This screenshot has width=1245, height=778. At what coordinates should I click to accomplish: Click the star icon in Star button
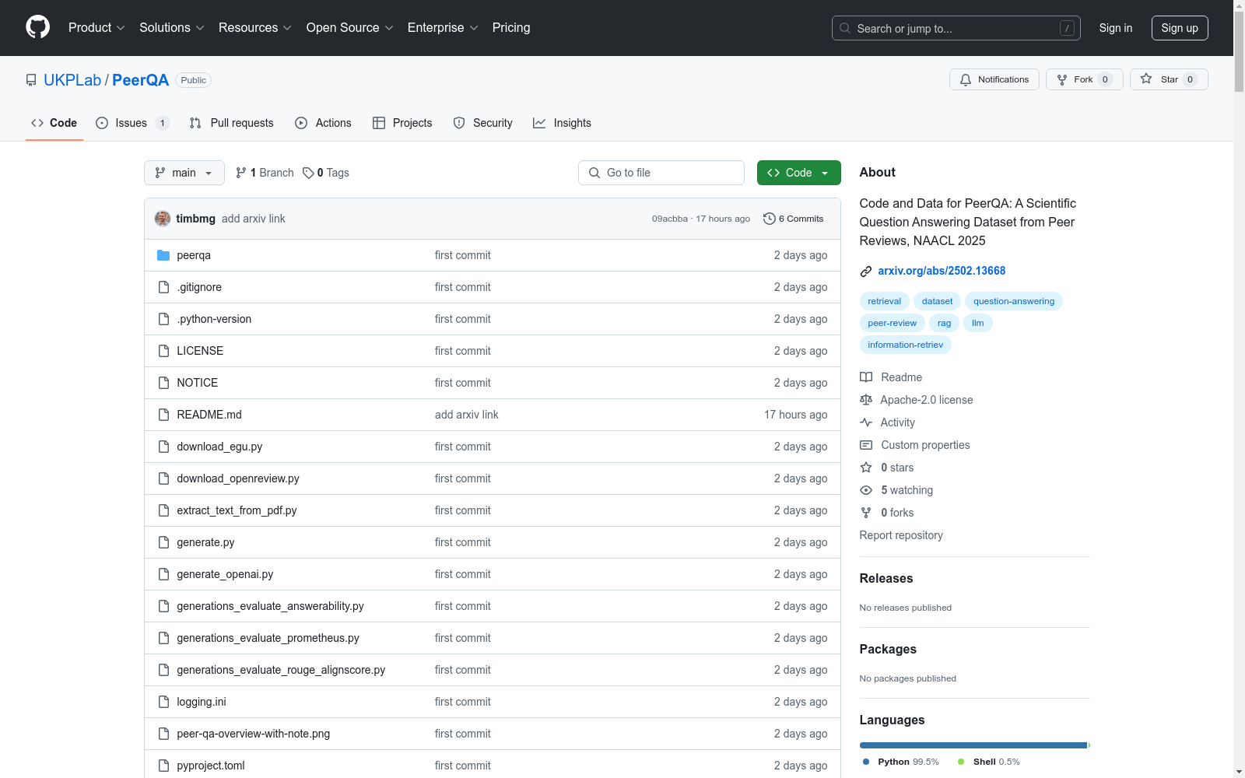[x=1146, y=79]
